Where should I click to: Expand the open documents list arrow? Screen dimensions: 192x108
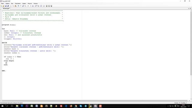(189, 8)
